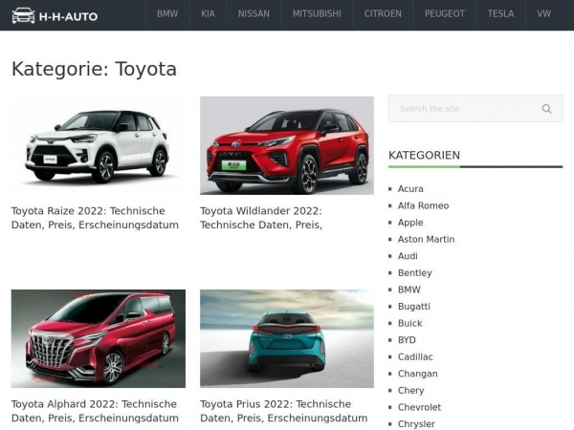This screenshot has width=574, height=430.
Task: Open the MITSUBISHI menu item
Action: [x=317, y=14]
